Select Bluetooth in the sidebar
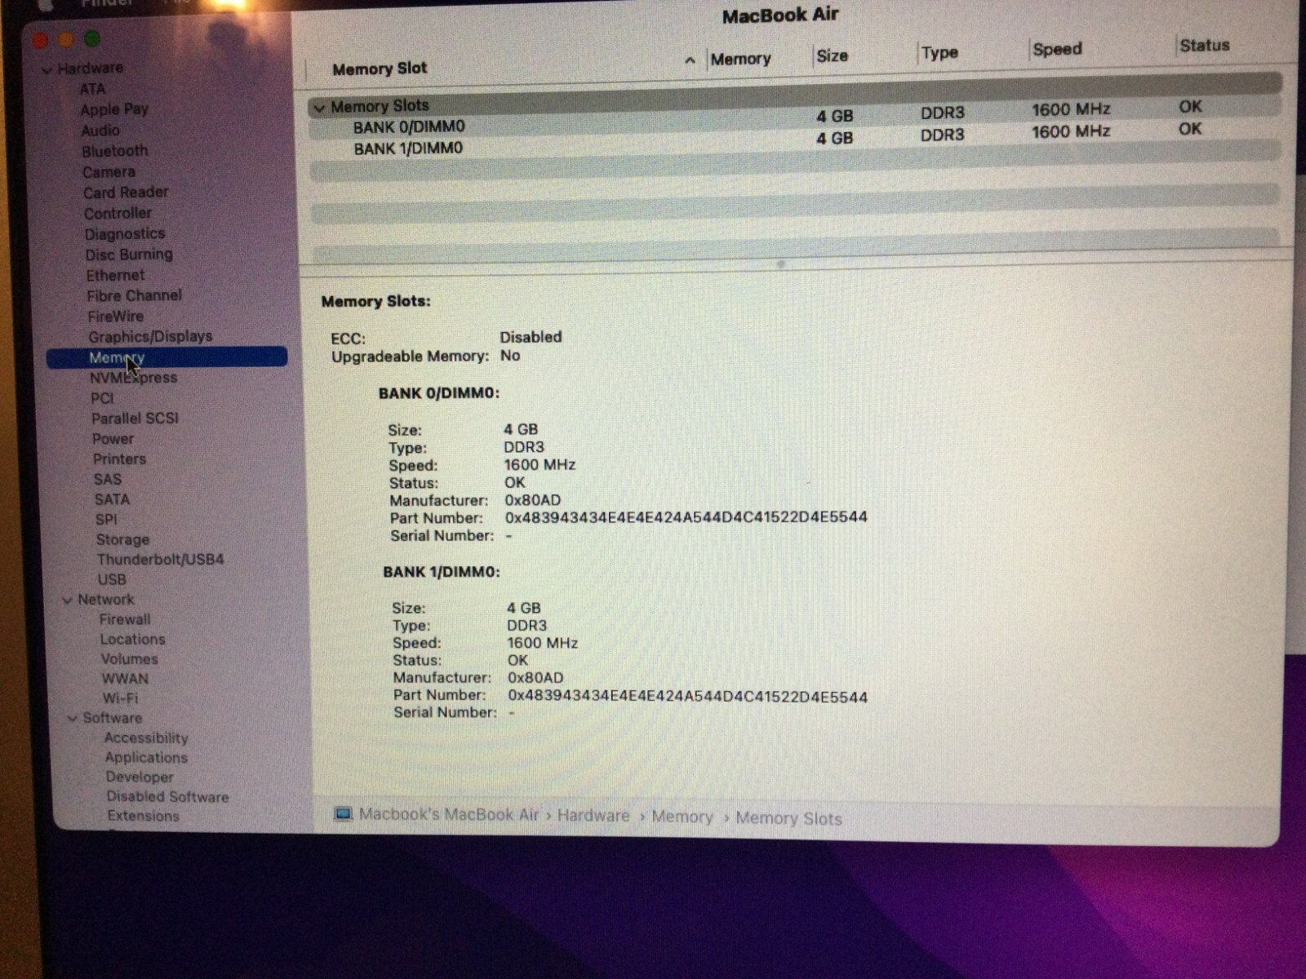Viewport: 1306px width, 979px height. (115, 151)
